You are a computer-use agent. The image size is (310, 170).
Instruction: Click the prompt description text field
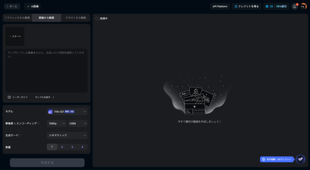point(46,70)
